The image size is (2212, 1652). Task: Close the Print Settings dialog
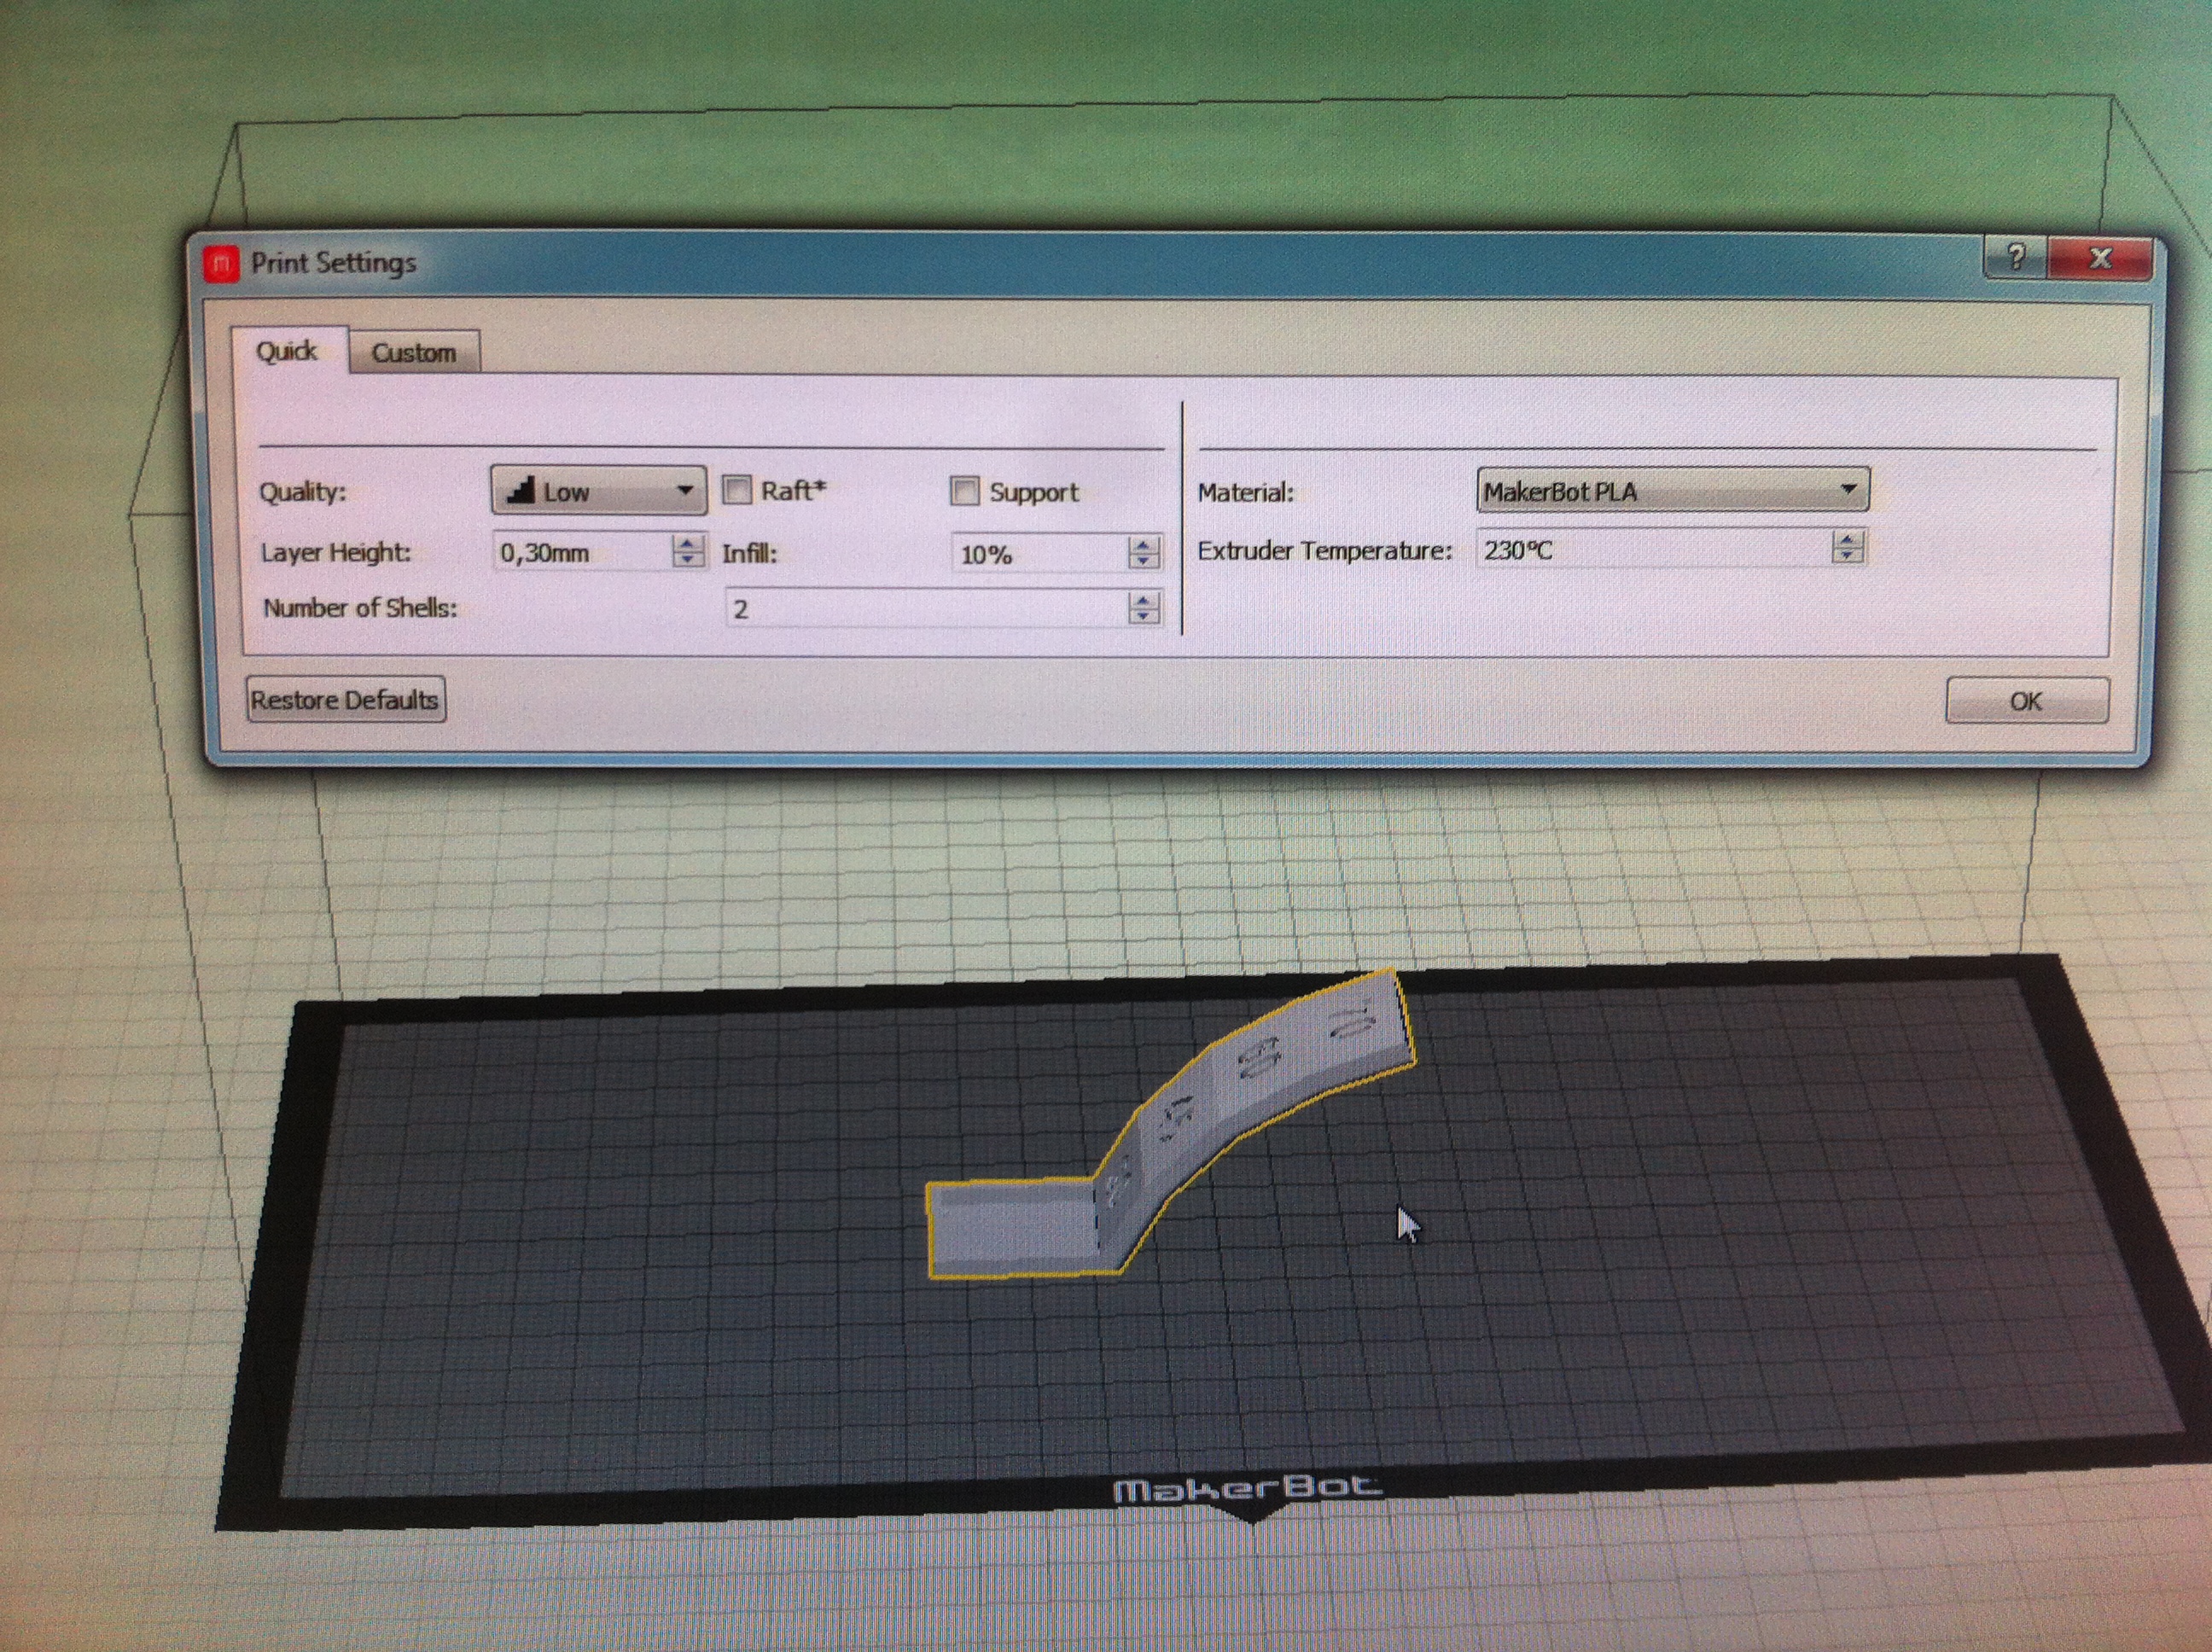coord(2100,260)
